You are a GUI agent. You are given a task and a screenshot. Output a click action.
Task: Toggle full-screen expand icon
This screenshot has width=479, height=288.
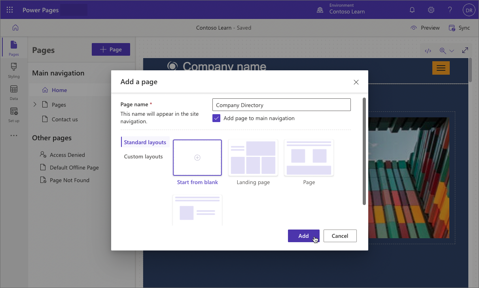(465, 50)
